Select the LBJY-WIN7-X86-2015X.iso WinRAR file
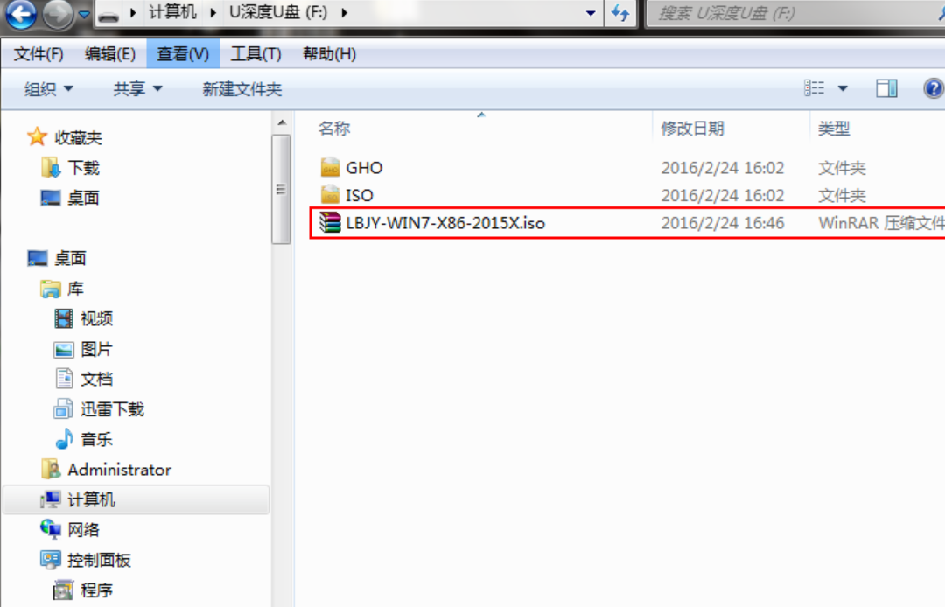The height and width of the screenshot is (607, 945). pyautogui.click(x=626, y=223)
